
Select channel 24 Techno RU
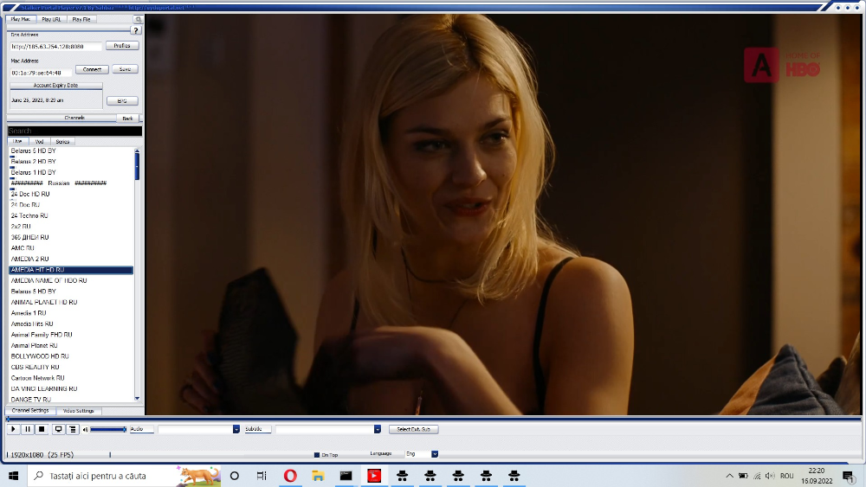[x=71, y=215]
